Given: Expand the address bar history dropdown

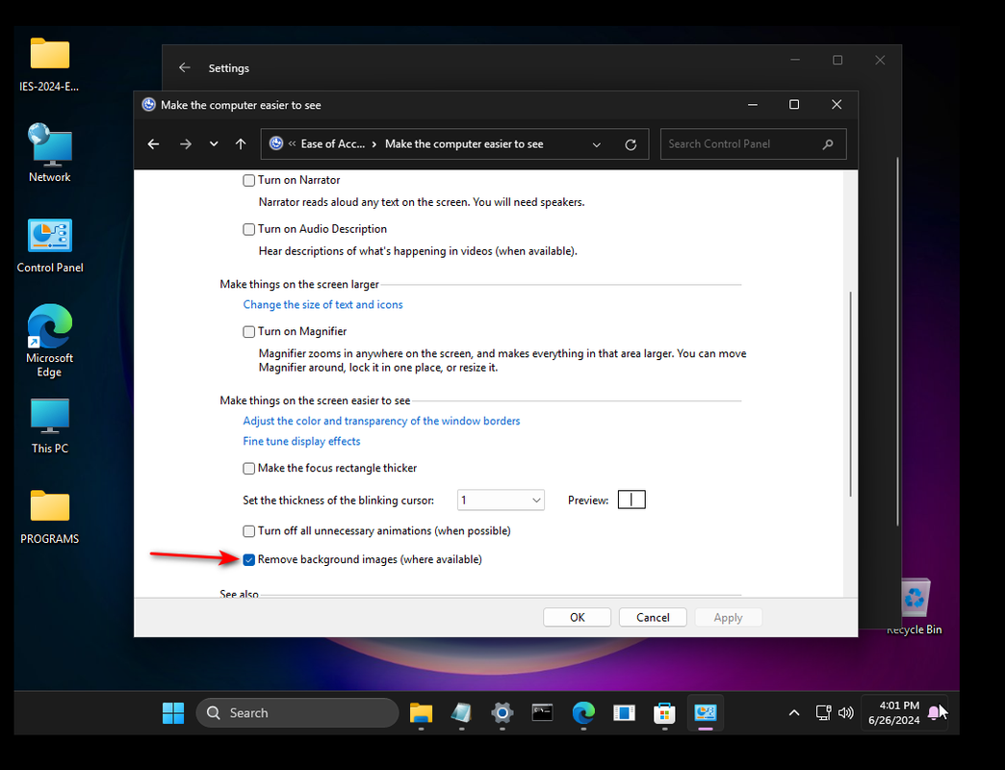Looking at the screenshot, I should (597, 144).
